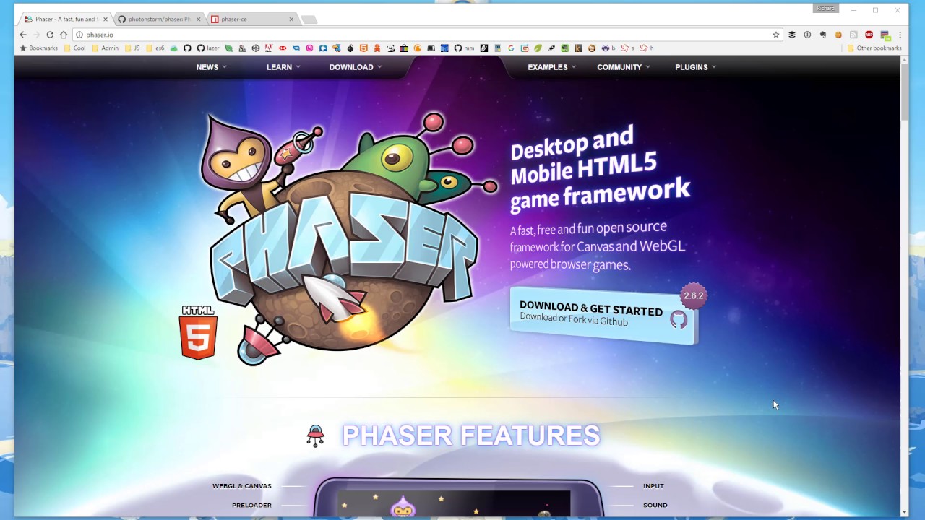
Task: Open the HTML5 shield bookmark icon
Action: click(363, 48)
